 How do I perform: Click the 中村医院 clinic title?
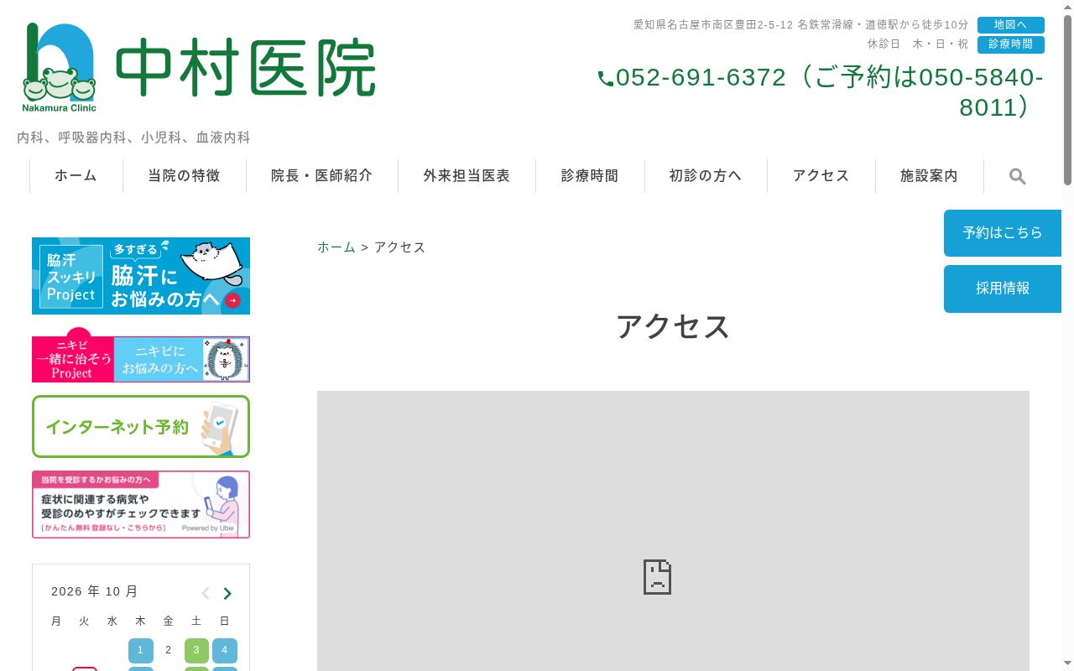coord(245,68)
